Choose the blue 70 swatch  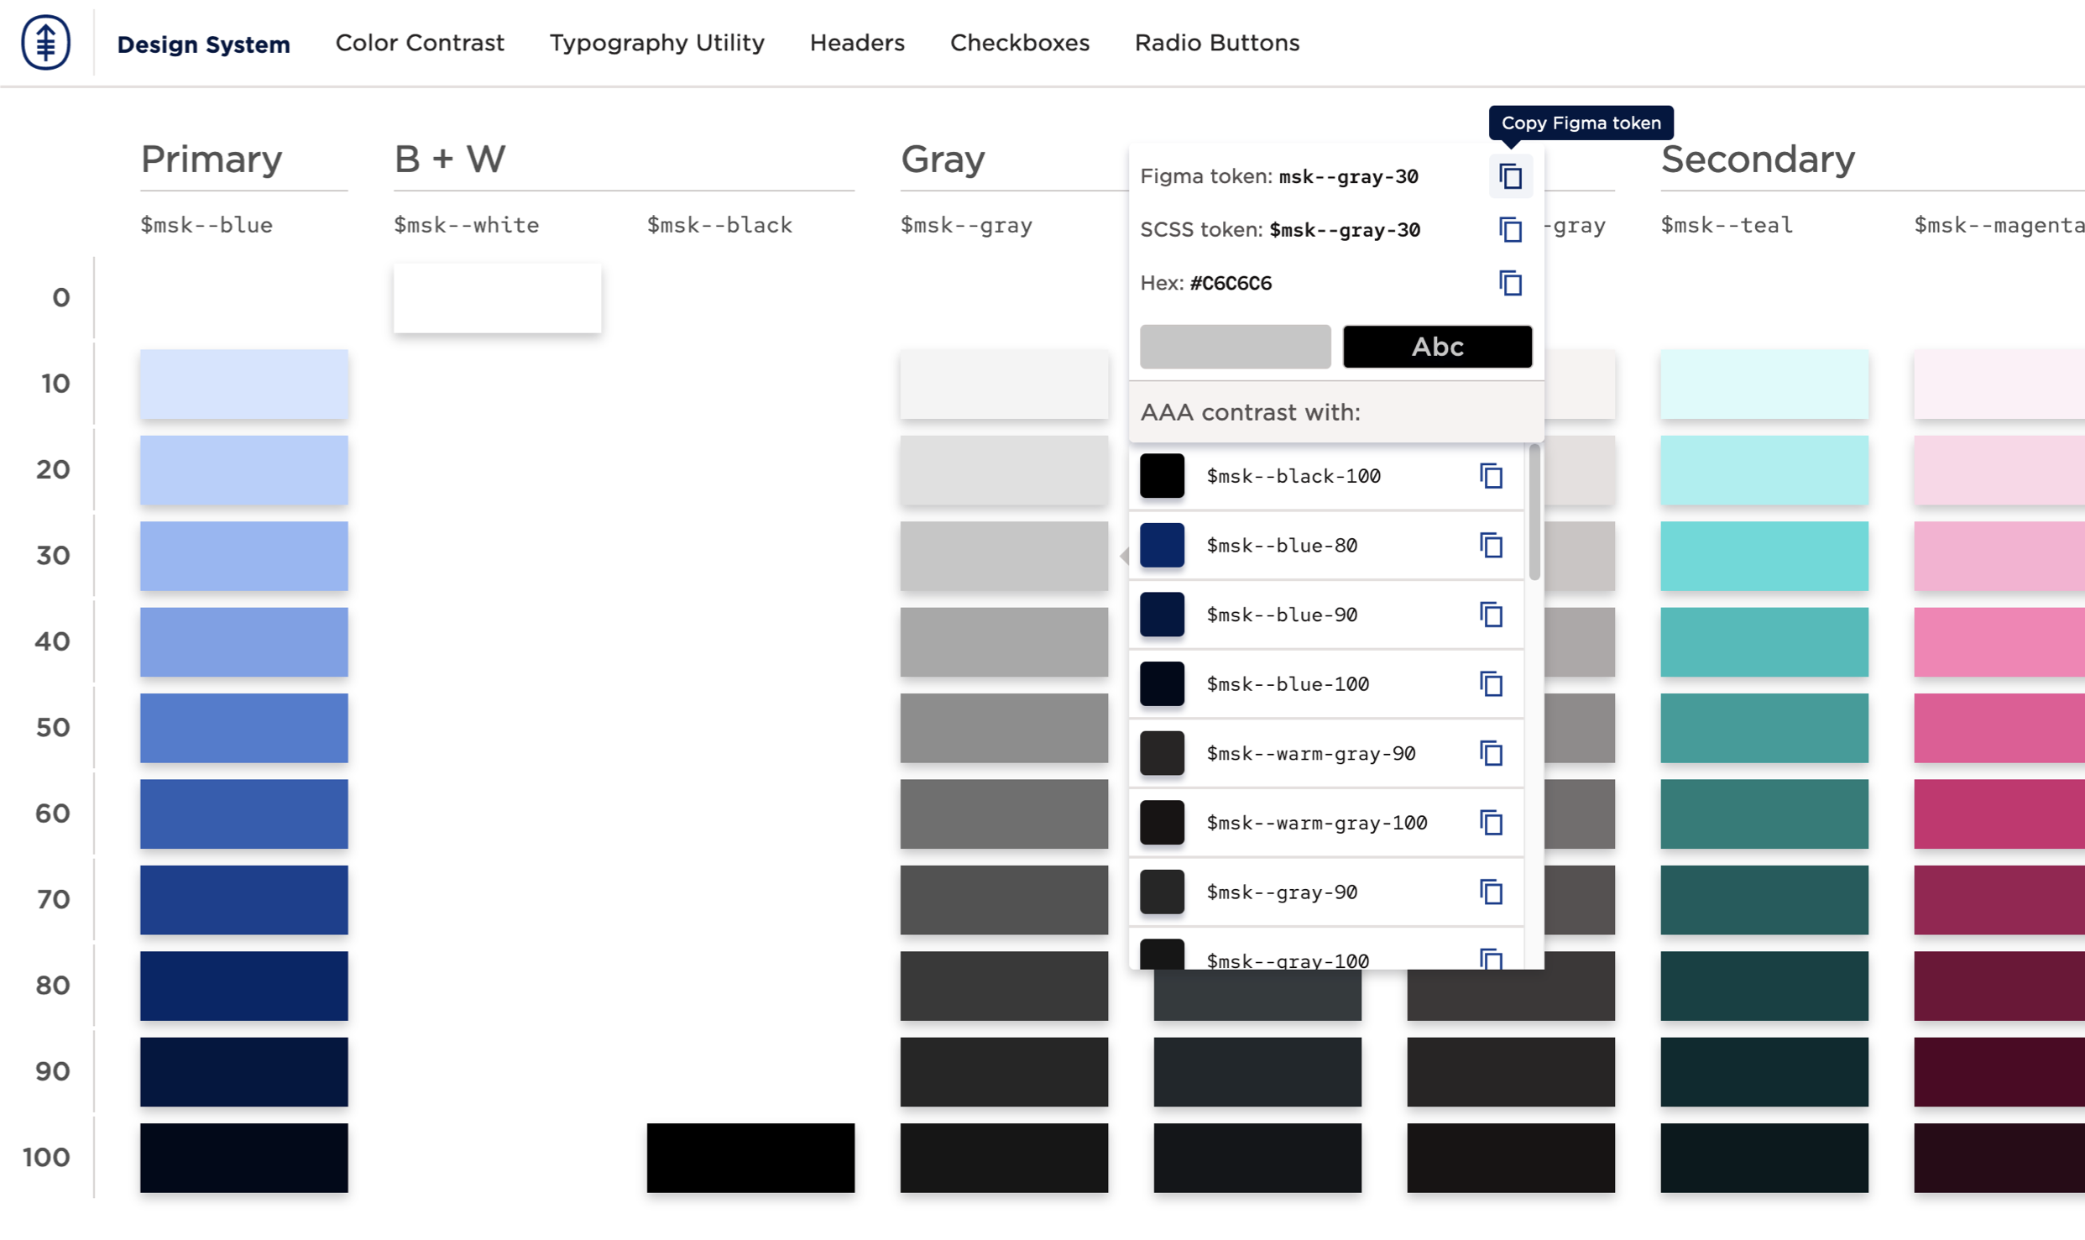pos(244,900)
